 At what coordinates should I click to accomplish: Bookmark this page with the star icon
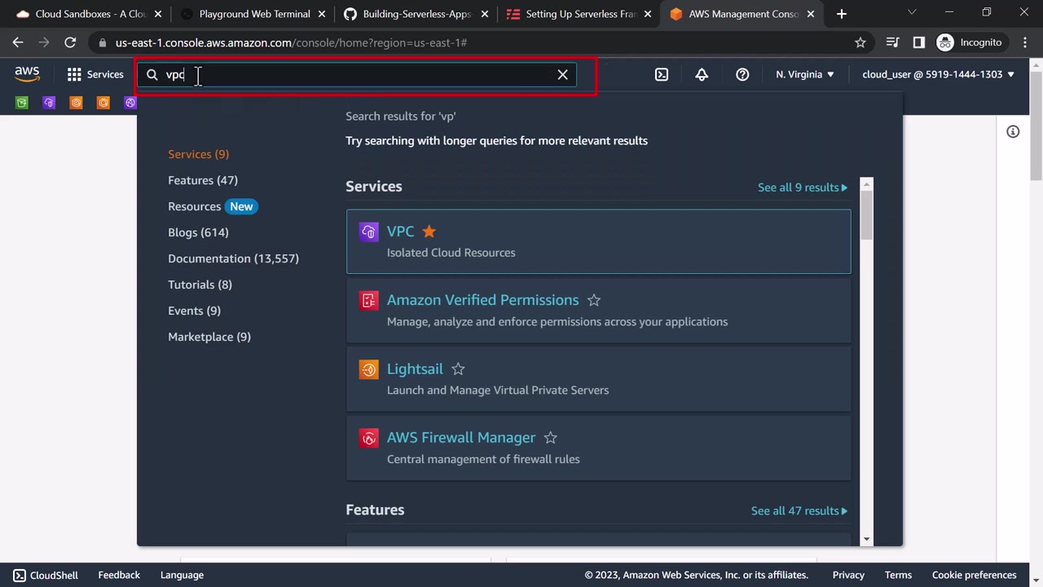(860, 42)
